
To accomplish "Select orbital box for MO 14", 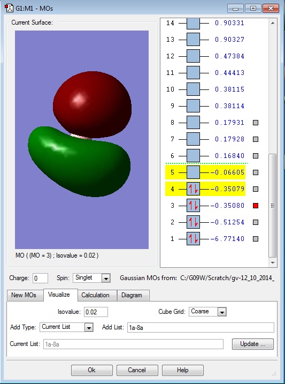I will [x=193, y=23].
